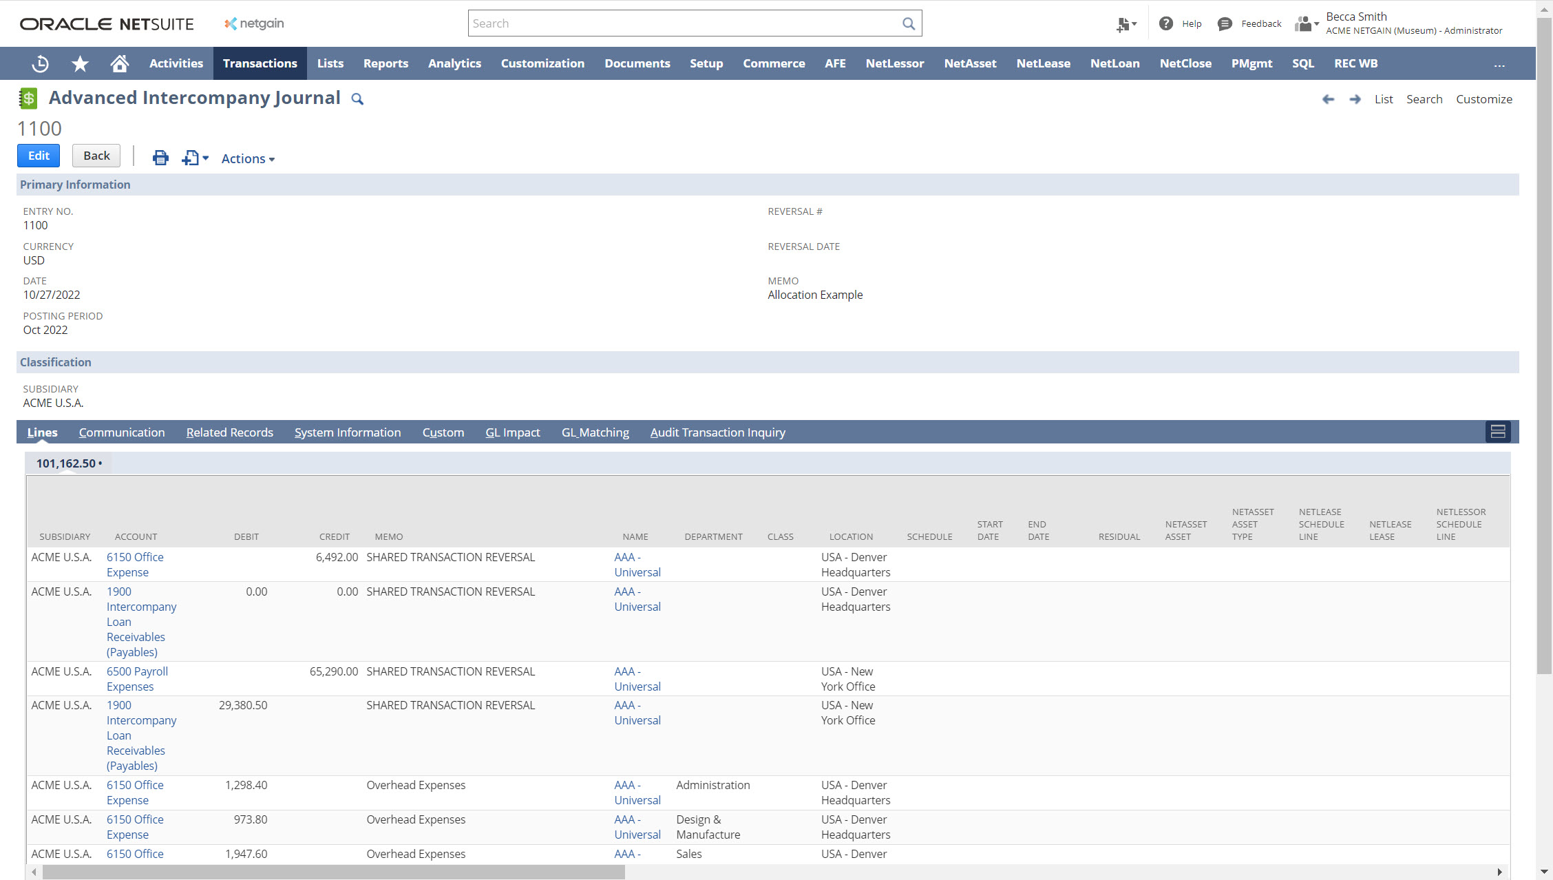Go to the Home icon

pos(120,63)
